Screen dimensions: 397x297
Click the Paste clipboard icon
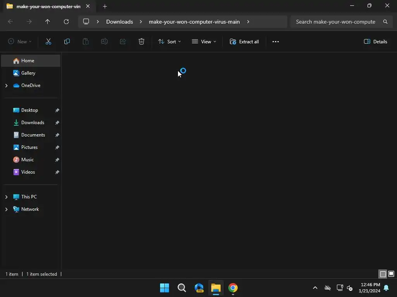[x=86, y=42]
